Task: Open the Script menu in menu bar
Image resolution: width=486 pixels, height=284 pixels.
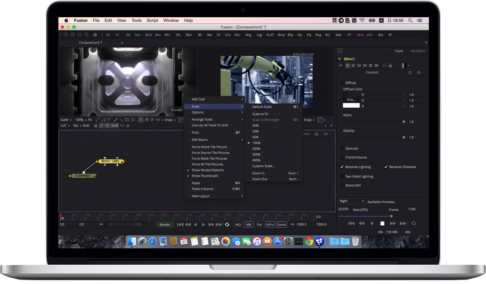Action: click(x=152, y=21)
